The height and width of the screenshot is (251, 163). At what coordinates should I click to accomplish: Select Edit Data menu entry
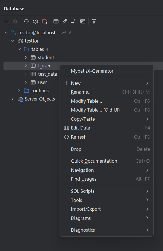pyautogui.click(x=106, y=128)
